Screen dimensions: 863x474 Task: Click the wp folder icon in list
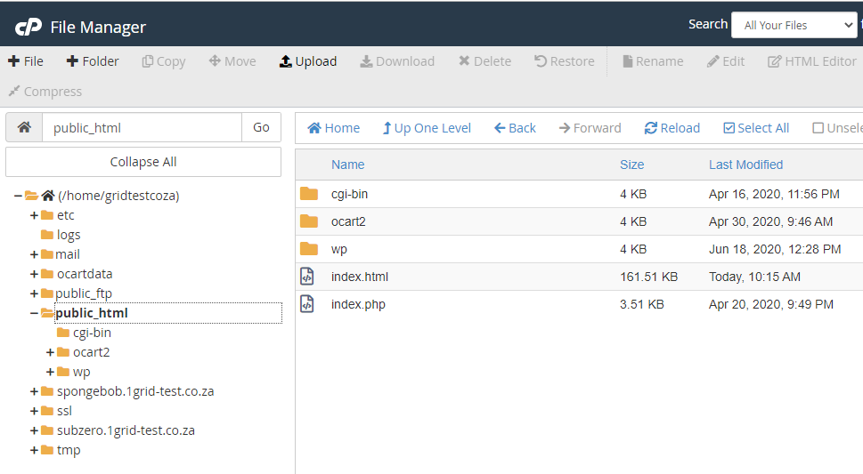[309, 248]
